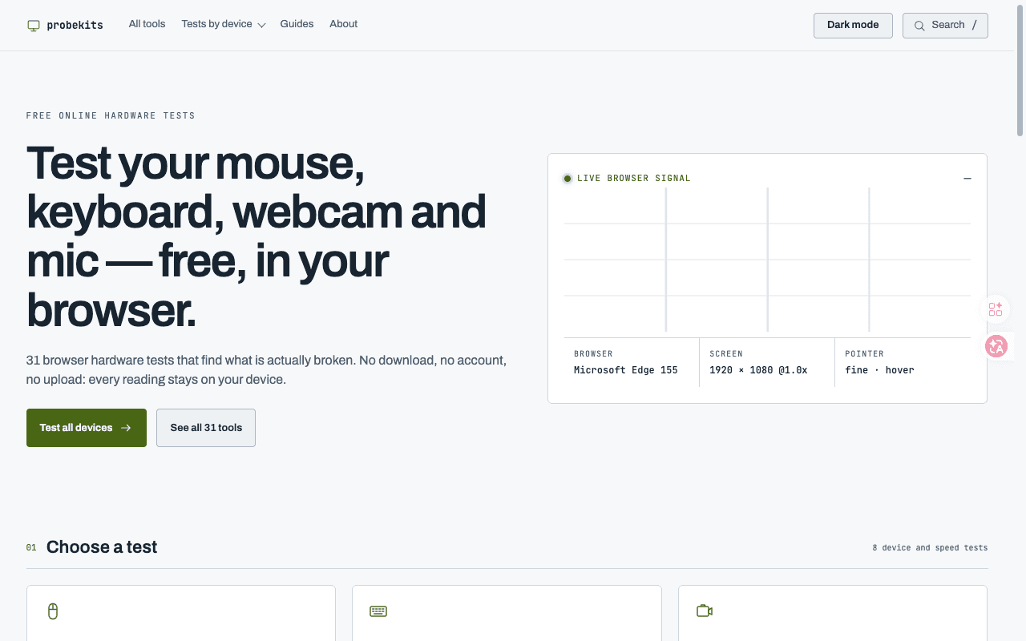Click the FREE ONLINE HARDWARE TESTS label
This screenshot has width=1026, height=641.
pos(111,116)
